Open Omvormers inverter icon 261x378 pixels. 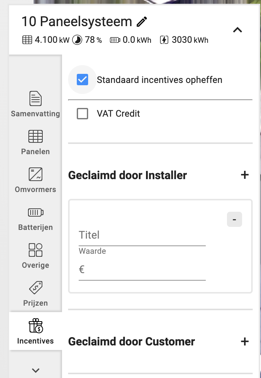pyautogui.click(x=36, y=174)
